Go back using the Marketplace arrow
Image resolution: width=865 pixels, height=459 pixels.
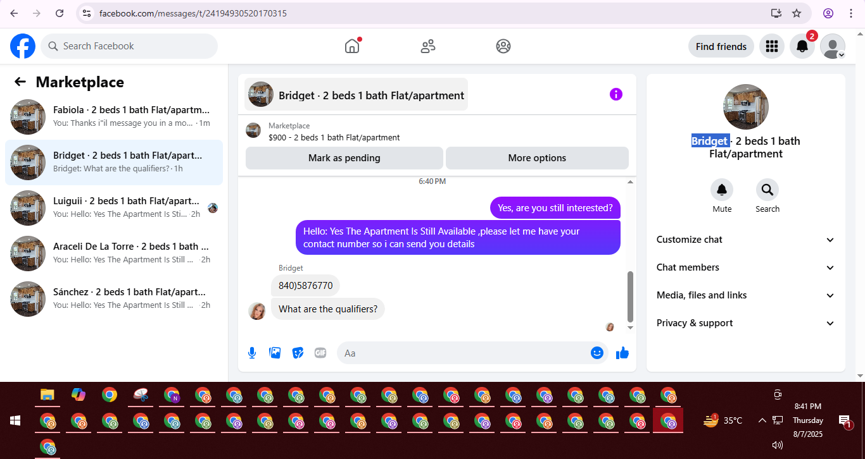20,82
